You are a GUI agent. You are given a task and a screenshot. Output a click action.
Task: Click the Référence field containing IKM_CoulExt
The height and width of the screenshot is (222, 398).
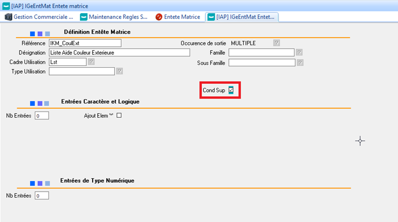[x=85, y=43]
